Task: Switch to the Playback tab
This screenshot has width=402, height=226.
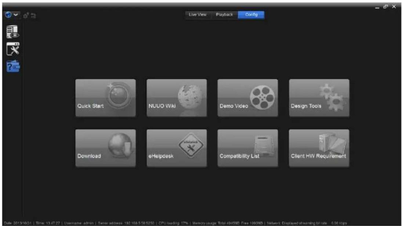Action: click(224, 15)
